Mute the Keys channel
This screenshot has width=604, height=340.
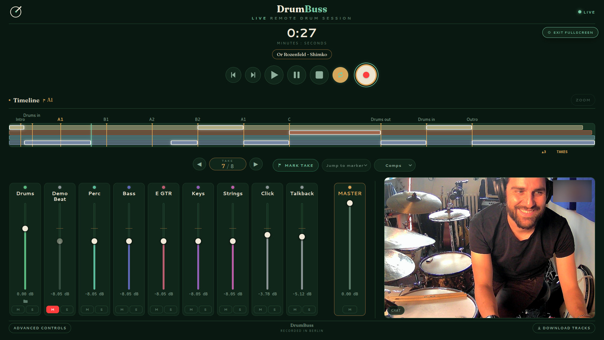pyautogui.click(x=191, y=309)
